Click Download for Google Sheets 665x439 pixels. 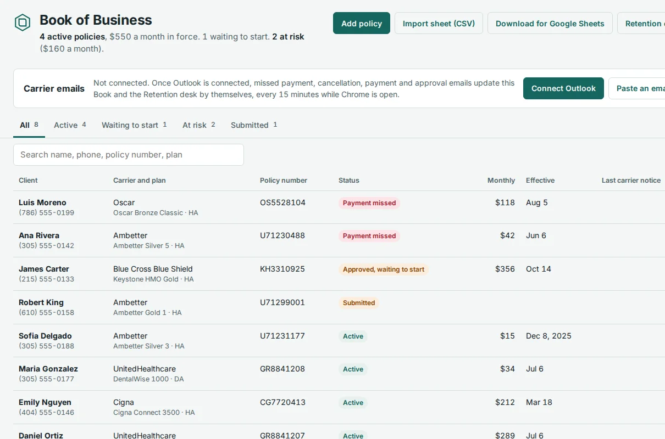550,23
